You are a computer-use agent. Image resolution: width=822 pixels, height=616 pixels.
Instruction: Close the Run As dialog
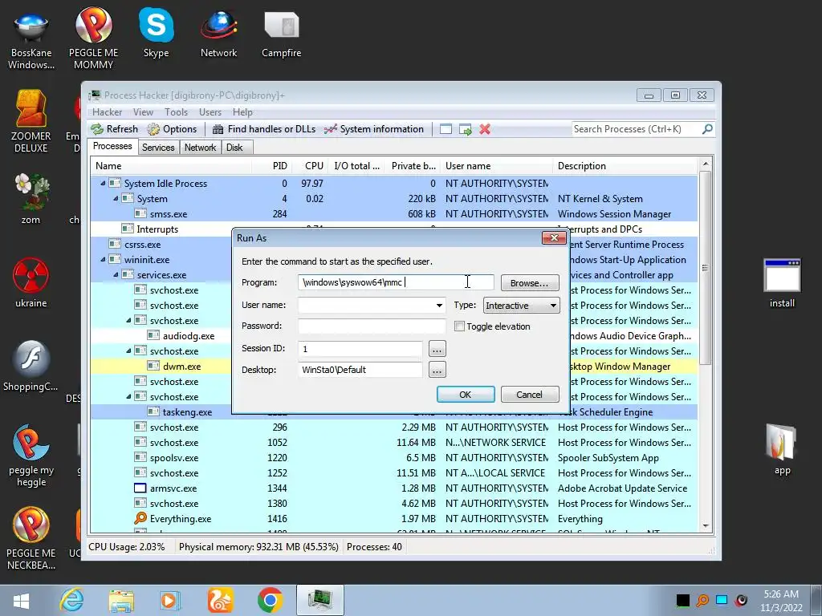[x=554, y=237]
